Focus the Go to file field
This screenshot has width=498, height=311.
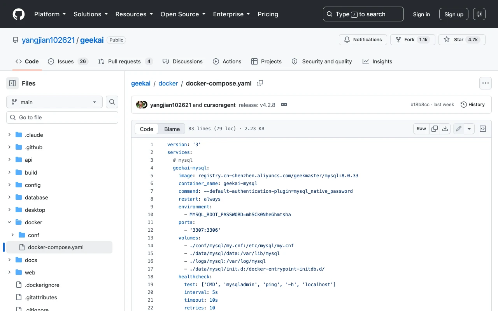62,117
